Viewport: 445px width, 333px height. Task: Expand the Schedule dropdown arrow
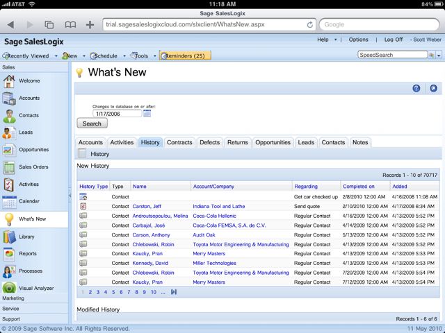point(124,56)
